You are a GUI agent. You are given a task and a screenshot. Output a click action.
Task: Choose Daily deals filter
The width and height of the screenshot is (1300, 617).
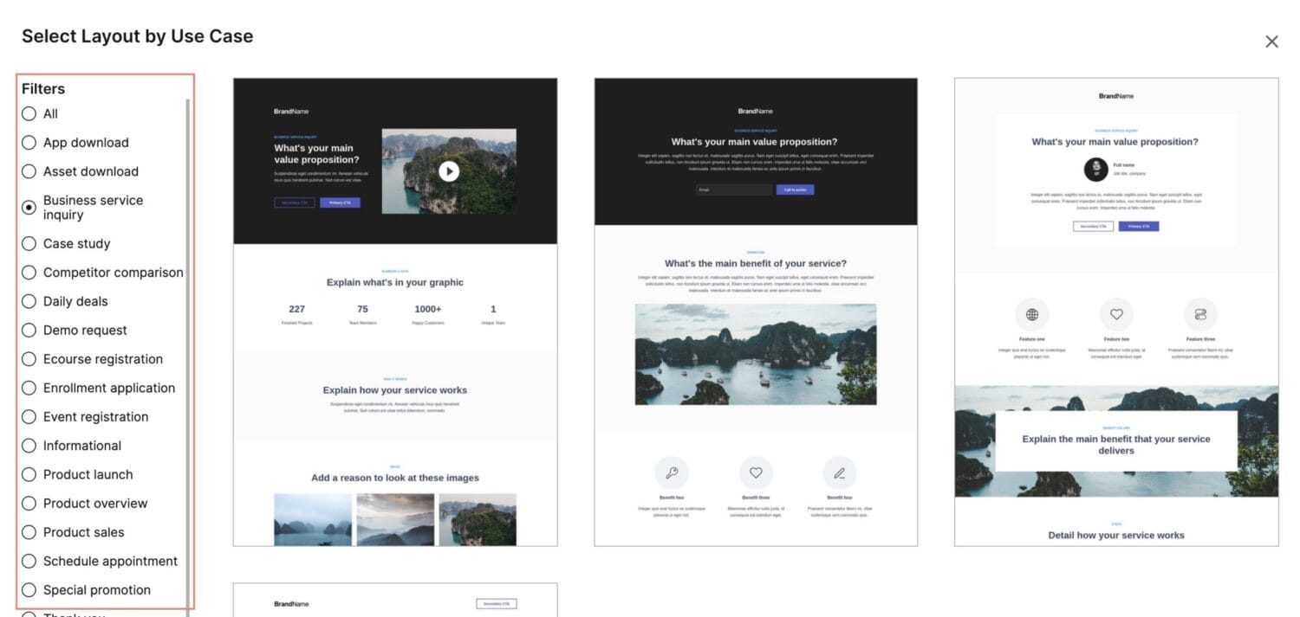coord(29,301)
